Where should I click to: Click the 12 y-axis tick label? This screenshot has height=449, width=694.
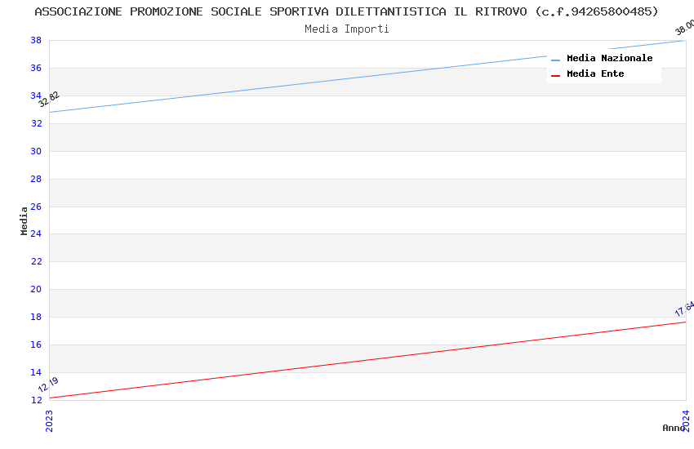click(36, 400)
